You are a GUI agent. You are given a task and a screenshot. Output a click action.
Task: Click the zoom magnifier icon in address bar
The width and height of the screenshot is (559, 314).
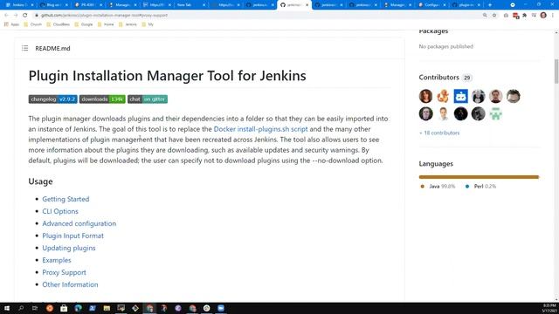[485, 16]
